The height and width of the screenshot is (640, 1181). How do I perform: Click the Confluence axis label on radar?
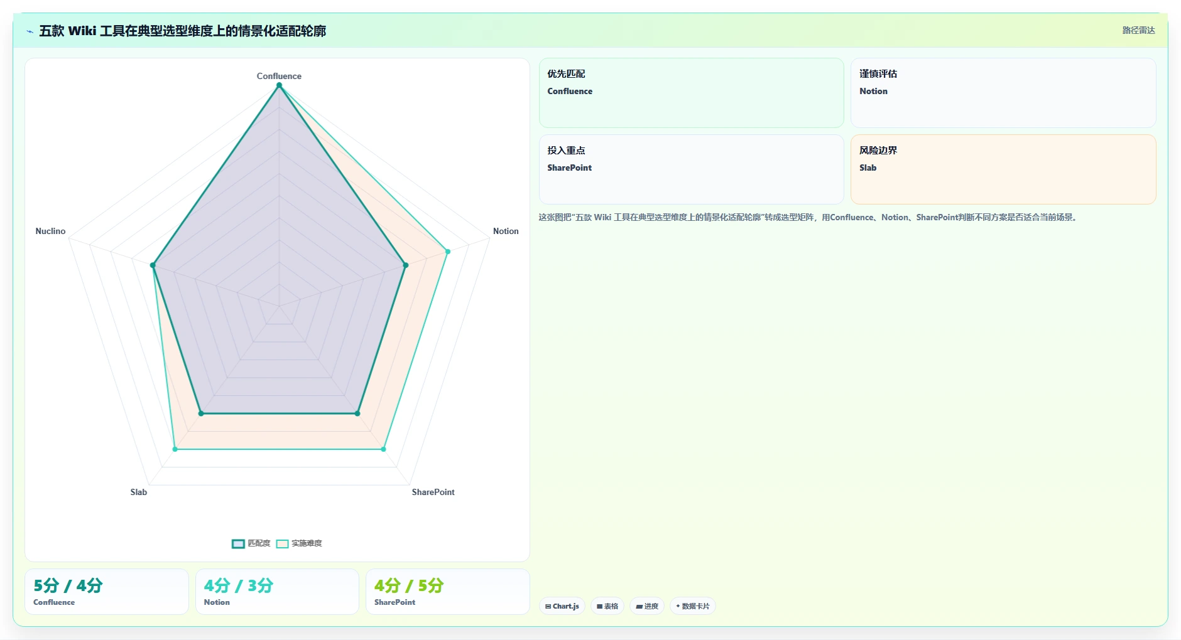coord(279,76)
